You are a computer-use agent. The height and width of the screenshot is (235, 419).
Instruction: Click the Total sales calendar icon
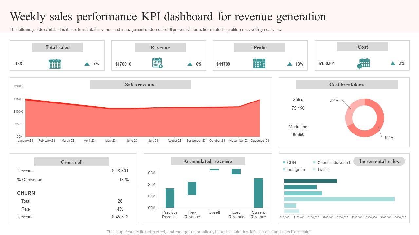coord(55,64)
